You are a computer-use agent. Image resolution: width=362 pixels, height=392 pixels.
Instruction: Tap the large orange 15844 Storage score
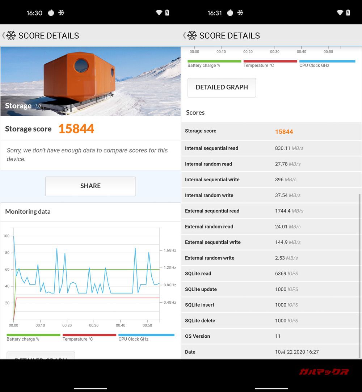(76, 129)
